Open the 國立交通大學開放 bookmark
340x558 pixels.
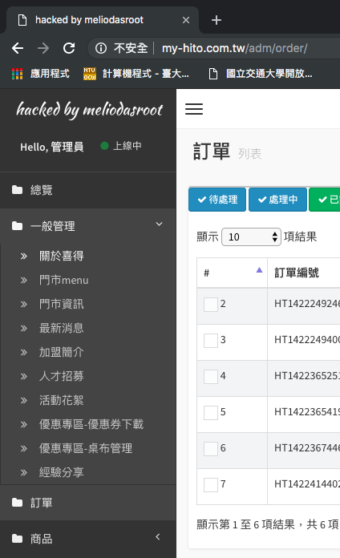[x=261, y=74]
